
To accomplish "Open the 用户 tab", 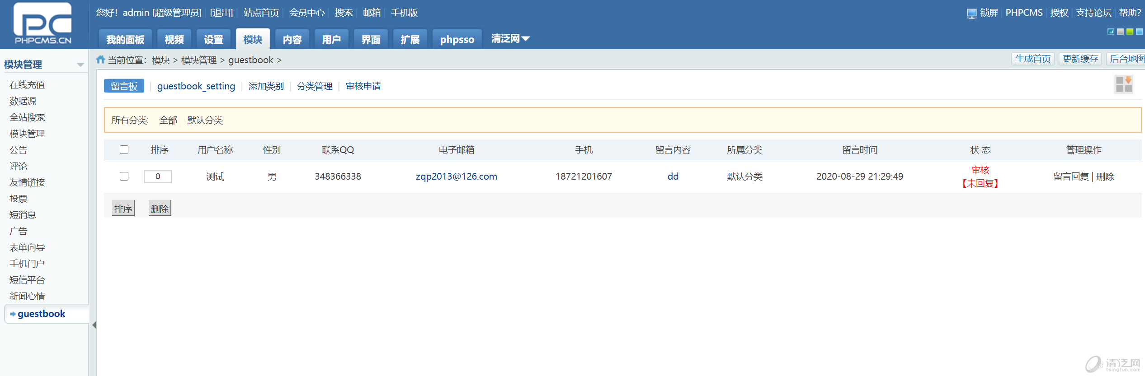I will tap(331, 40).
